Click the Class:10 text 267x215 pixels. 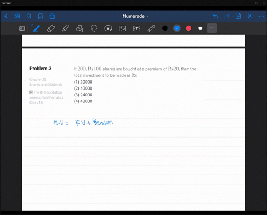tap(36, 102)
